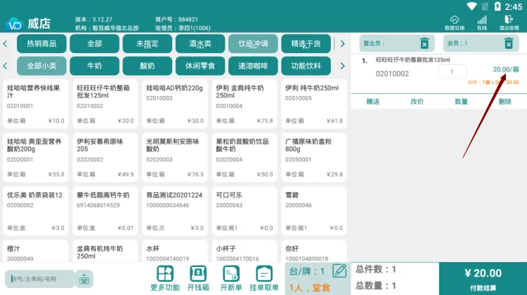Viewport: 527px width, 295px height.
Task: Open 更多功能 more functions
Action: coord(164,277)
